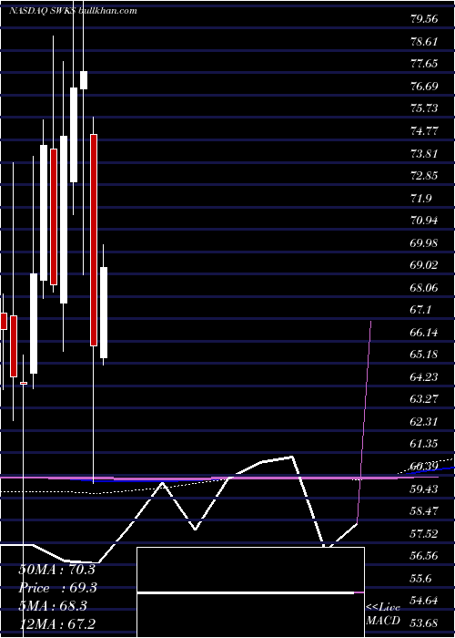The image size is (455, 638).
Task: Click the 73.81 price axis value
Action: click(x=424, y=154)
